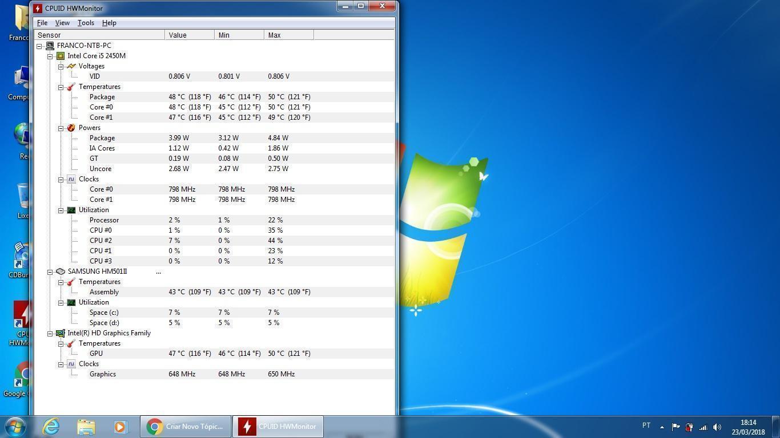Show hidden tray icons arrow
This screenshot has height=438, width=780.
click(x=662, y=427)
